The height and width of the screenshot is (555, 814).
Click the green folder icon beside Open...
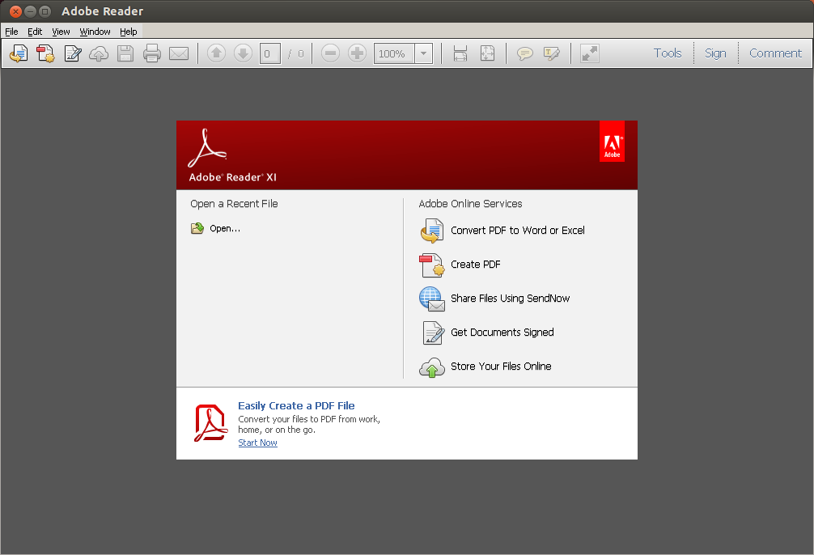pos(197,228)
